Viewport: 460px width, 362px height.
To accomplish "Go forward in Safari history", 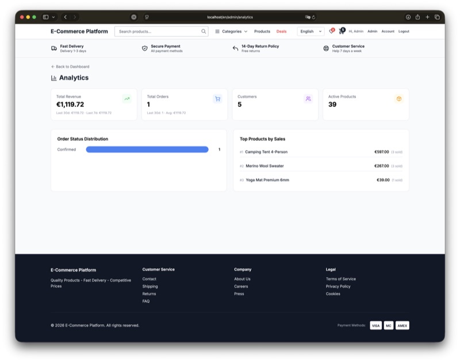I will [75, 17].
